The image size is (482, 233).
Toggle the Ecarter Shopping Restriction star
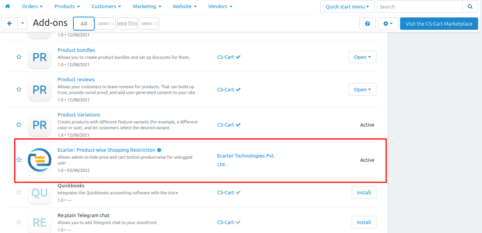(x=19, y=160)
